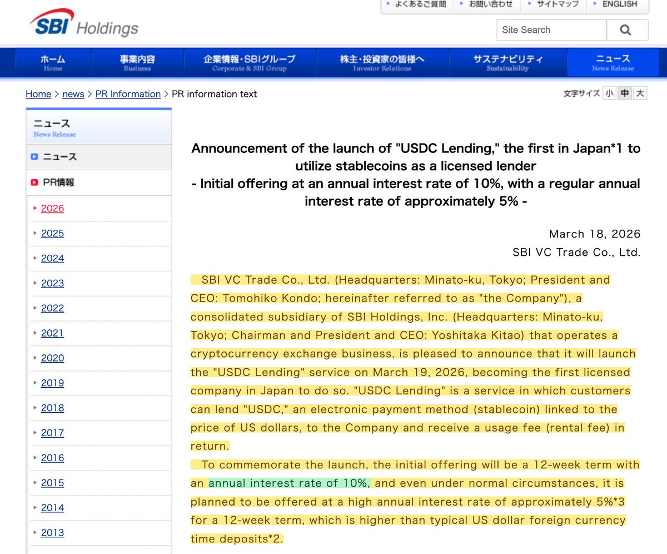The image size is (667, 554).
Task: Open the 2021 archive link
Action: pyautogui.click(x=52, y=333)
